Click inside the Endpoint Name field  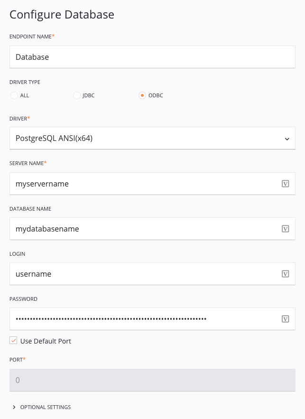pos(152,56)
